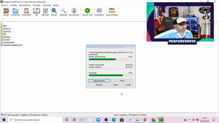
Task: Click the Comentario toolbar icon
Action: click(x=99, y=12)
